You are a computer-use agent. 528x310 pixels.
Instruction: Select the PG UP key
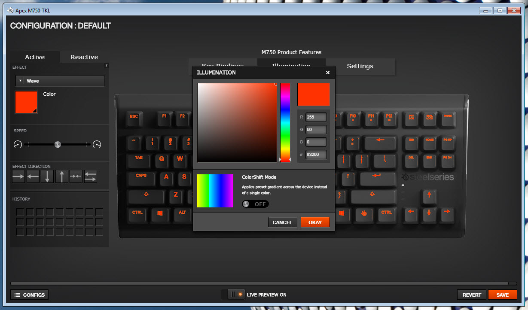click(447, 143)
